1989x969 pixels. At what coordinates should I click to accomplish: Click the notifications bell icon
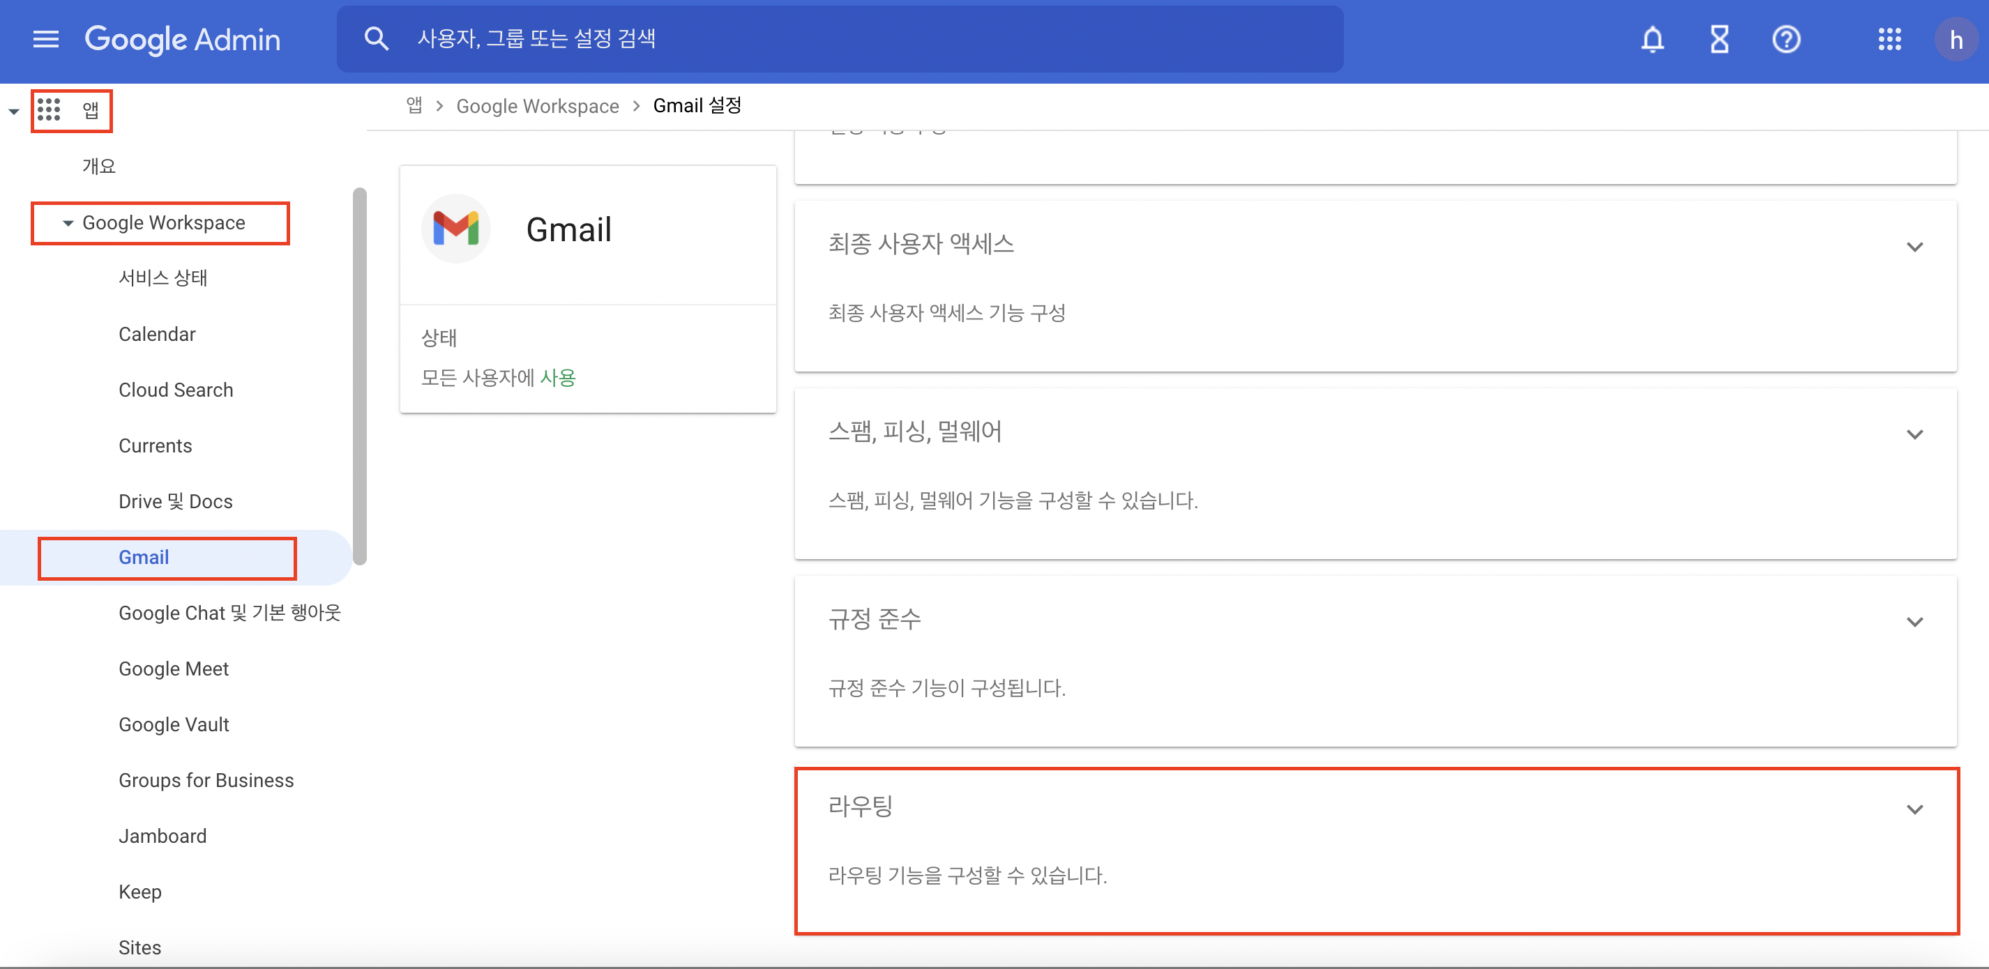(x=1651, y=39)
